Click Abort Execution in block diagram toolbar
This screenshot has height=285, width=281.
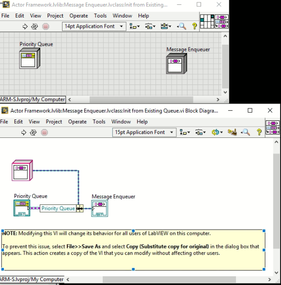point(44,133)
